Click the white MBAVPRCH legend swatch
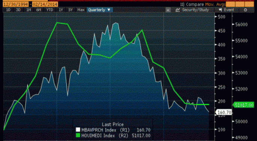This screenshot has height=141, width=257. [x=78, y=130]
